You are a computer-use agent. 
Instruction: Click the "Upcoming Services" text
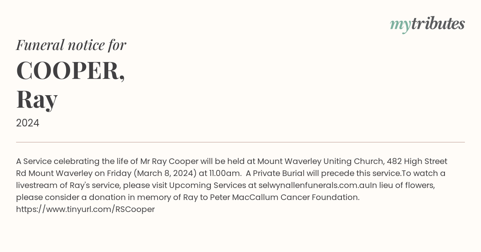[x=207, y=186]
